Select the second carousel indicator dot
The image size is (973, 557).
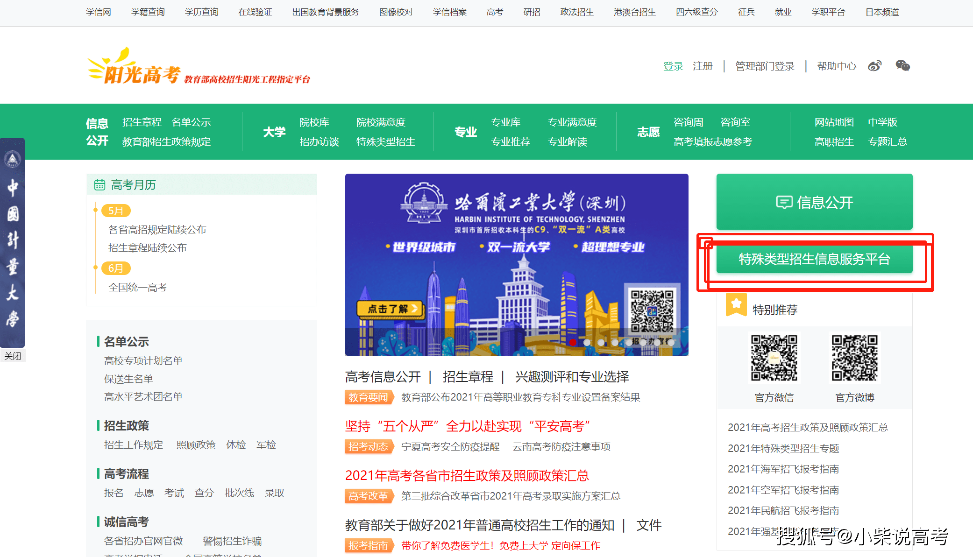click(588, 343)
